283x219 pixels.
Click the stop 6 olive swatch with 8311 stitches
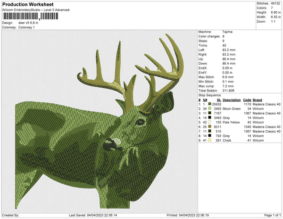(x=210, y=126)
